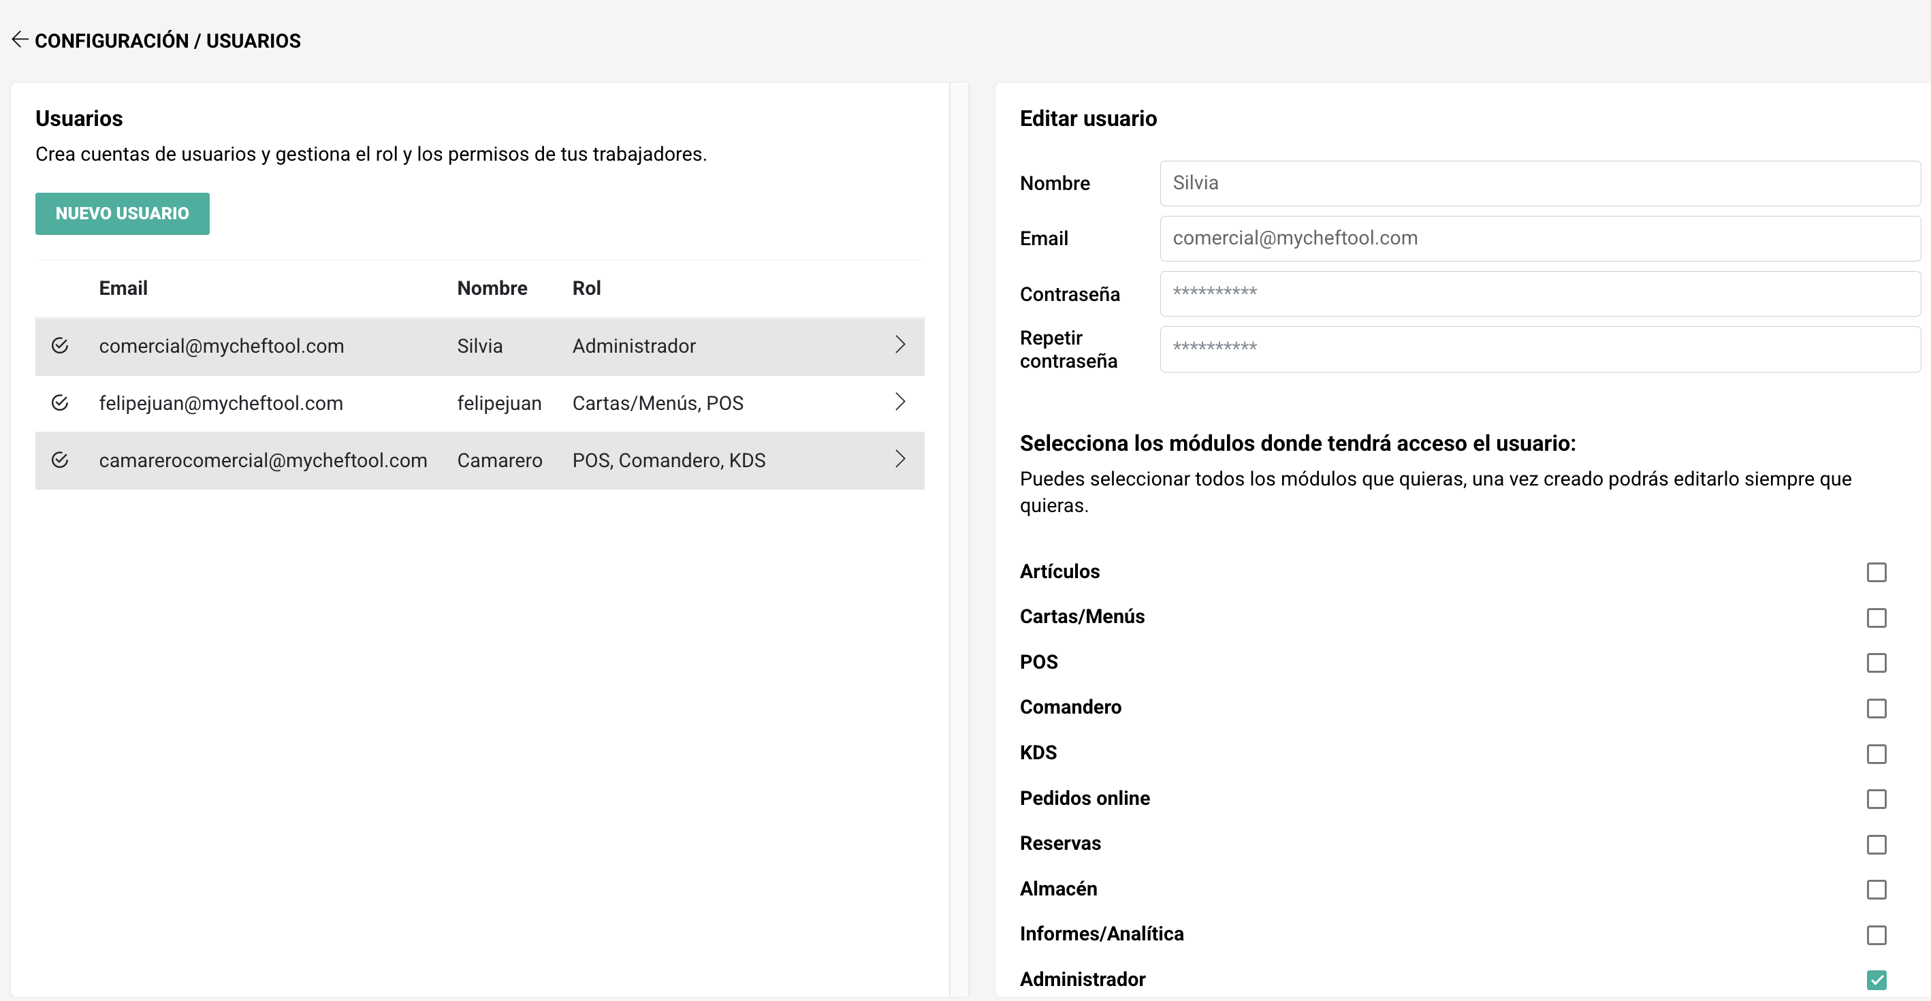Toggle the KDS checkbox
The image size is (1931, 1001).
1876,754
